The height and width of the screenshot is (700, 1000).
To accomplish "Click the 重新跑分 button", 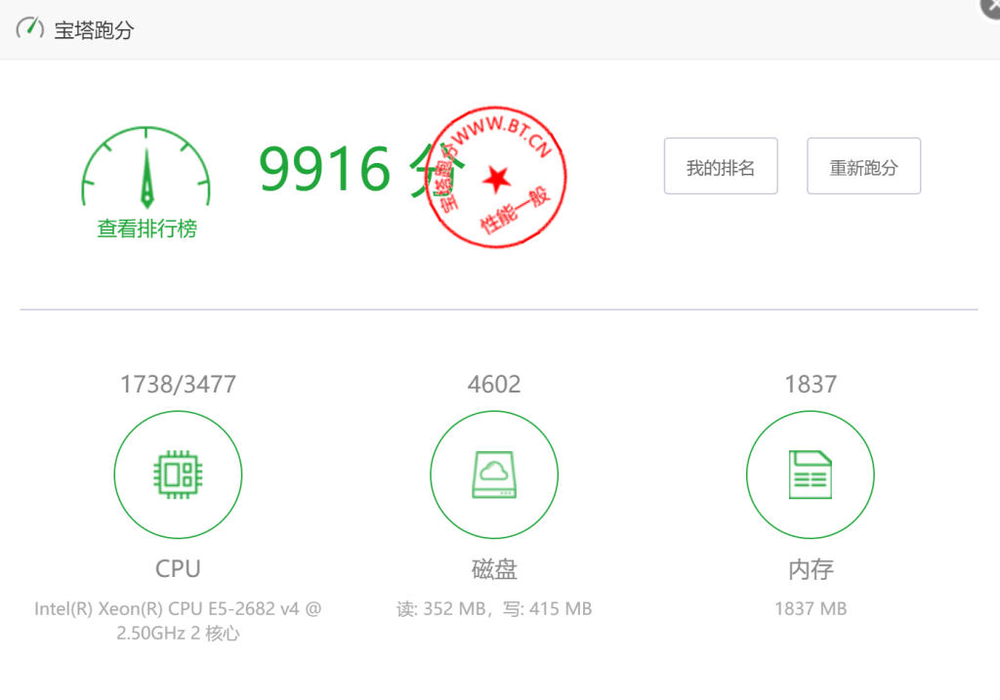I will pos(863,166).
